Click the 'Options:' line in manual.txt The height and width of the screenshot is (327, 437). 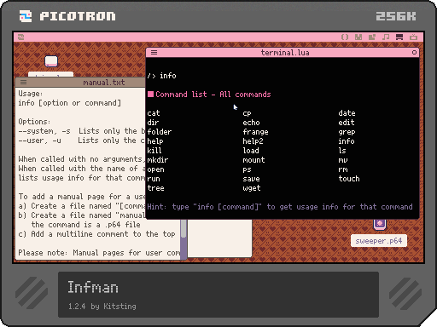click(x=34, y=122)
